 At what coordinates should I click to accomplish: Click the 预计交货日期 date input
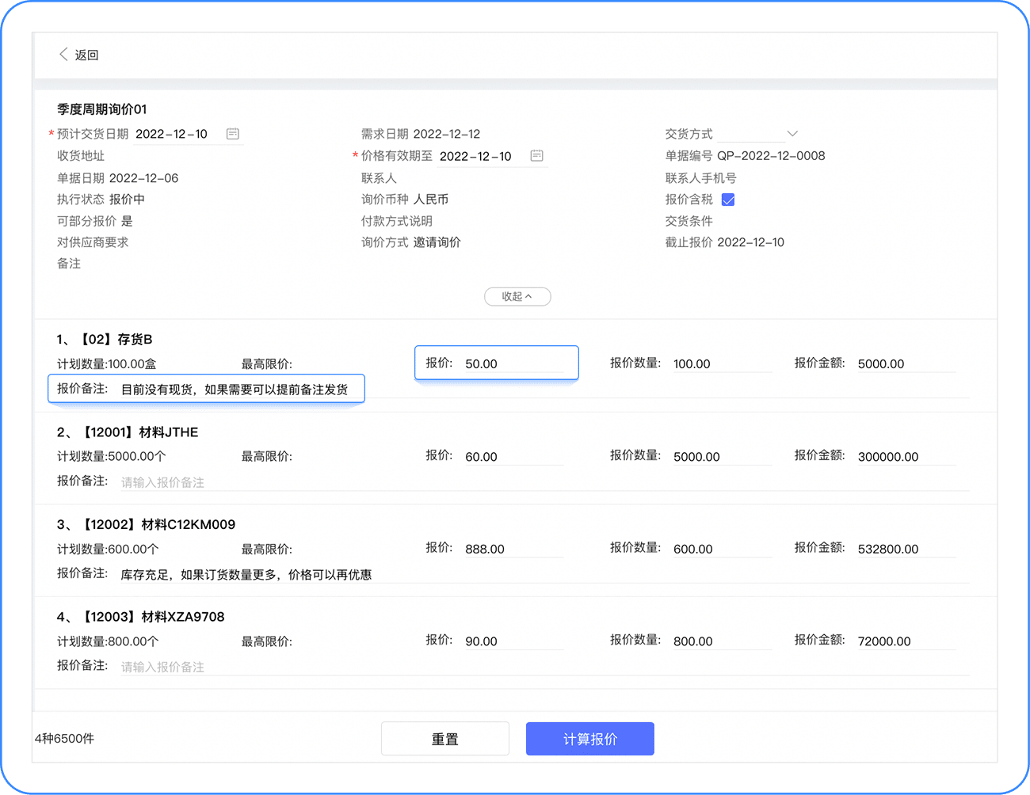coord(177,134)
